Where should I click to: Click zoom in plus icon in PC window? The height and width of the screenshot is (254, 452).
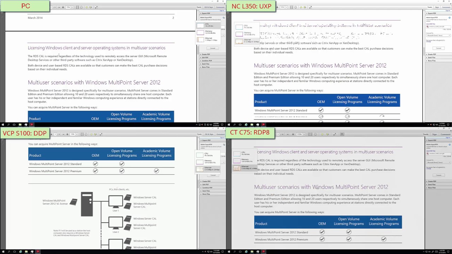(x=63, y=7)
